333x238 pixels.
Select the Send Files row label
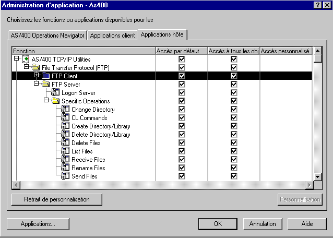tap(85, 176)
